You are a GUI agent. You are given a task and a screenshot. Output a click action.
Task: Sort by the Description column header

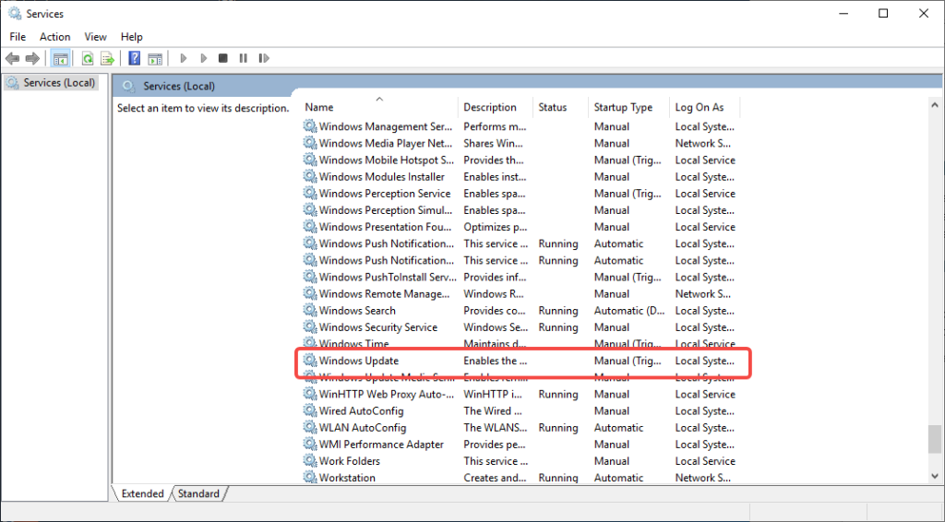(496, 107)
